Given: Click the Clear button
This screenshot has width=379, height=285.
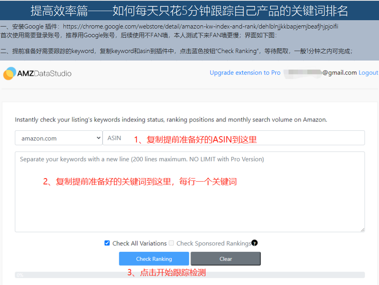Looking at the screenshot, I should [x=225, y=258].
